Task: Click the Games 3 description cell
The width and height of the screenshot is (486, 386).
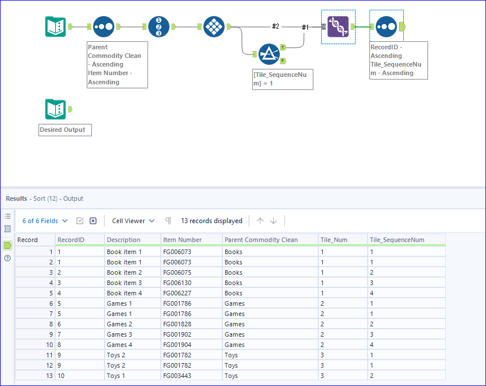Action: pyautogui.click(x=133, y=334)
